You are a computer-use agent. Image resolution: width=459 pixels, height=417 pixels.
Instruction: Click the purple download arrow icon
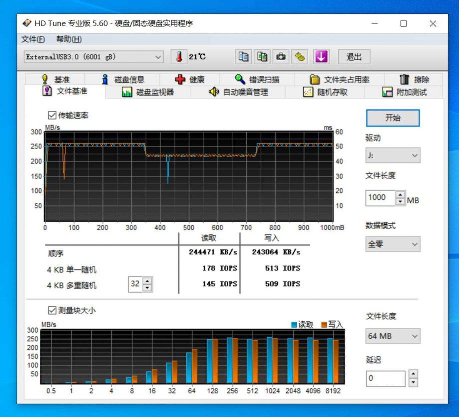[321, 57]
